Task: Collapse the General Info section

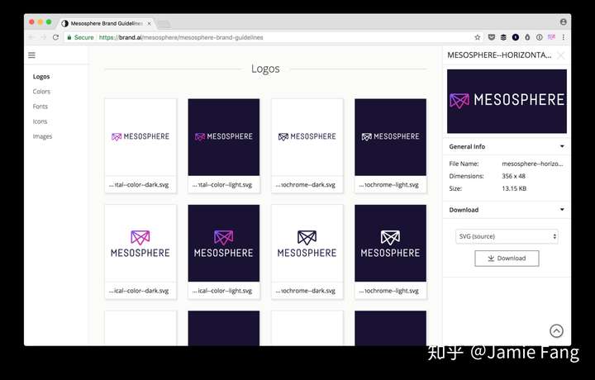Action: (x=563, y=146)
